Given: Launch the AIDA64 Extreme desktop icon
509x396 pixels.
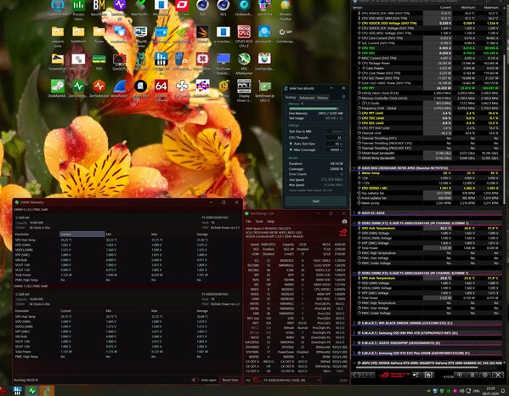Looking at the screenshot, I should tap(161, 89).
